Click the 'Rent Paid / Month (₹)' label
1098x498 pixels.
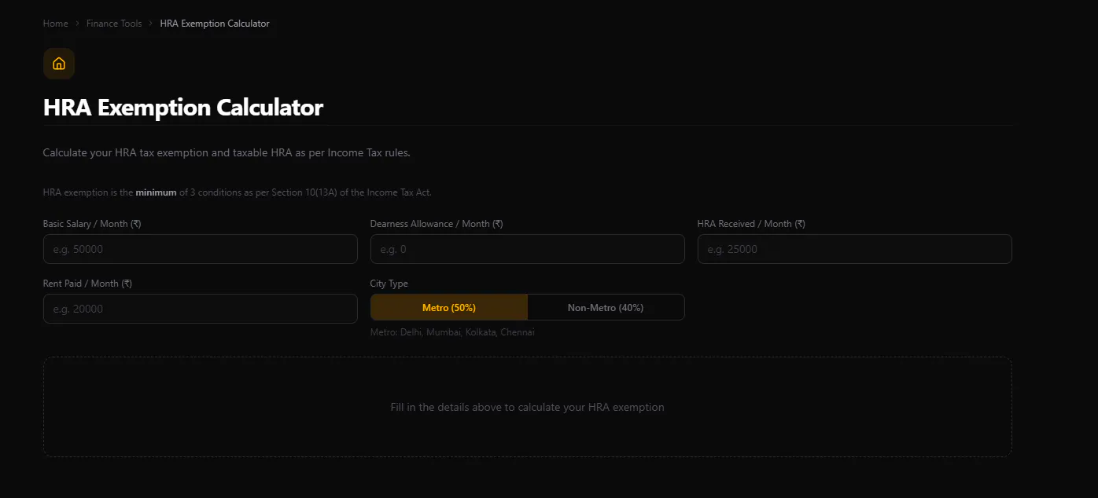[87, 284]
